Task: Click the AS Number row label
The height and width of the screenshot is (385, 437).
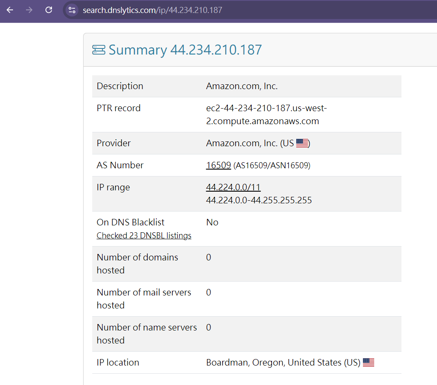Action: pos(120,165)
